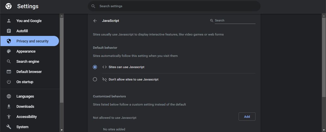Open Privacy and security section
Viewport: 326px width, 132px height.
[30, 41]
